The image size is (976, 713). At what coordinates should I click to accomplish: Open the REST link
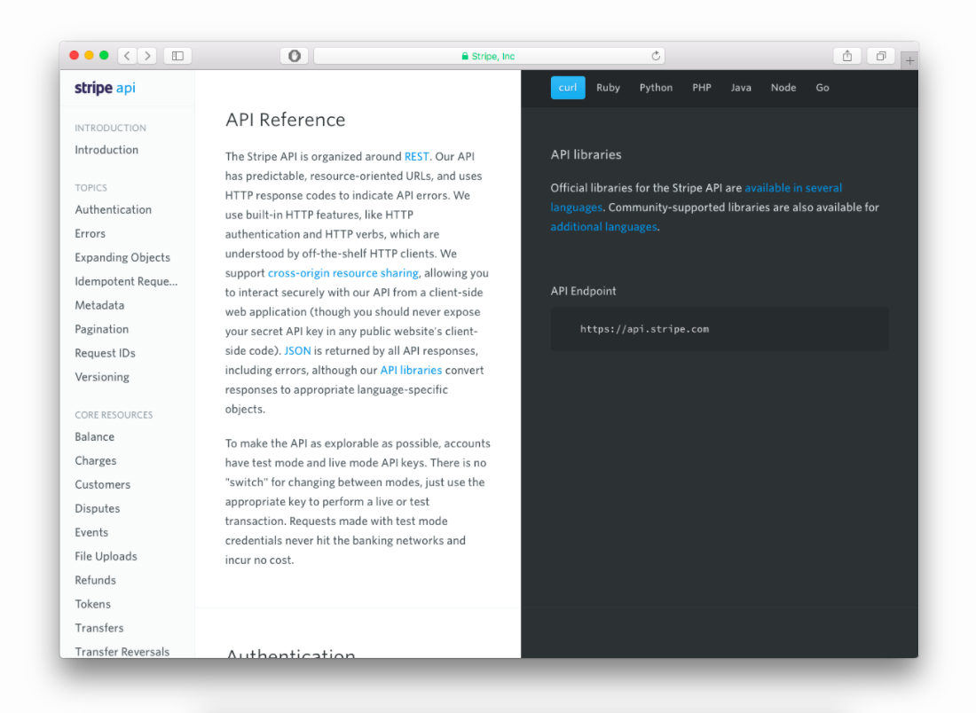[416, 157]
